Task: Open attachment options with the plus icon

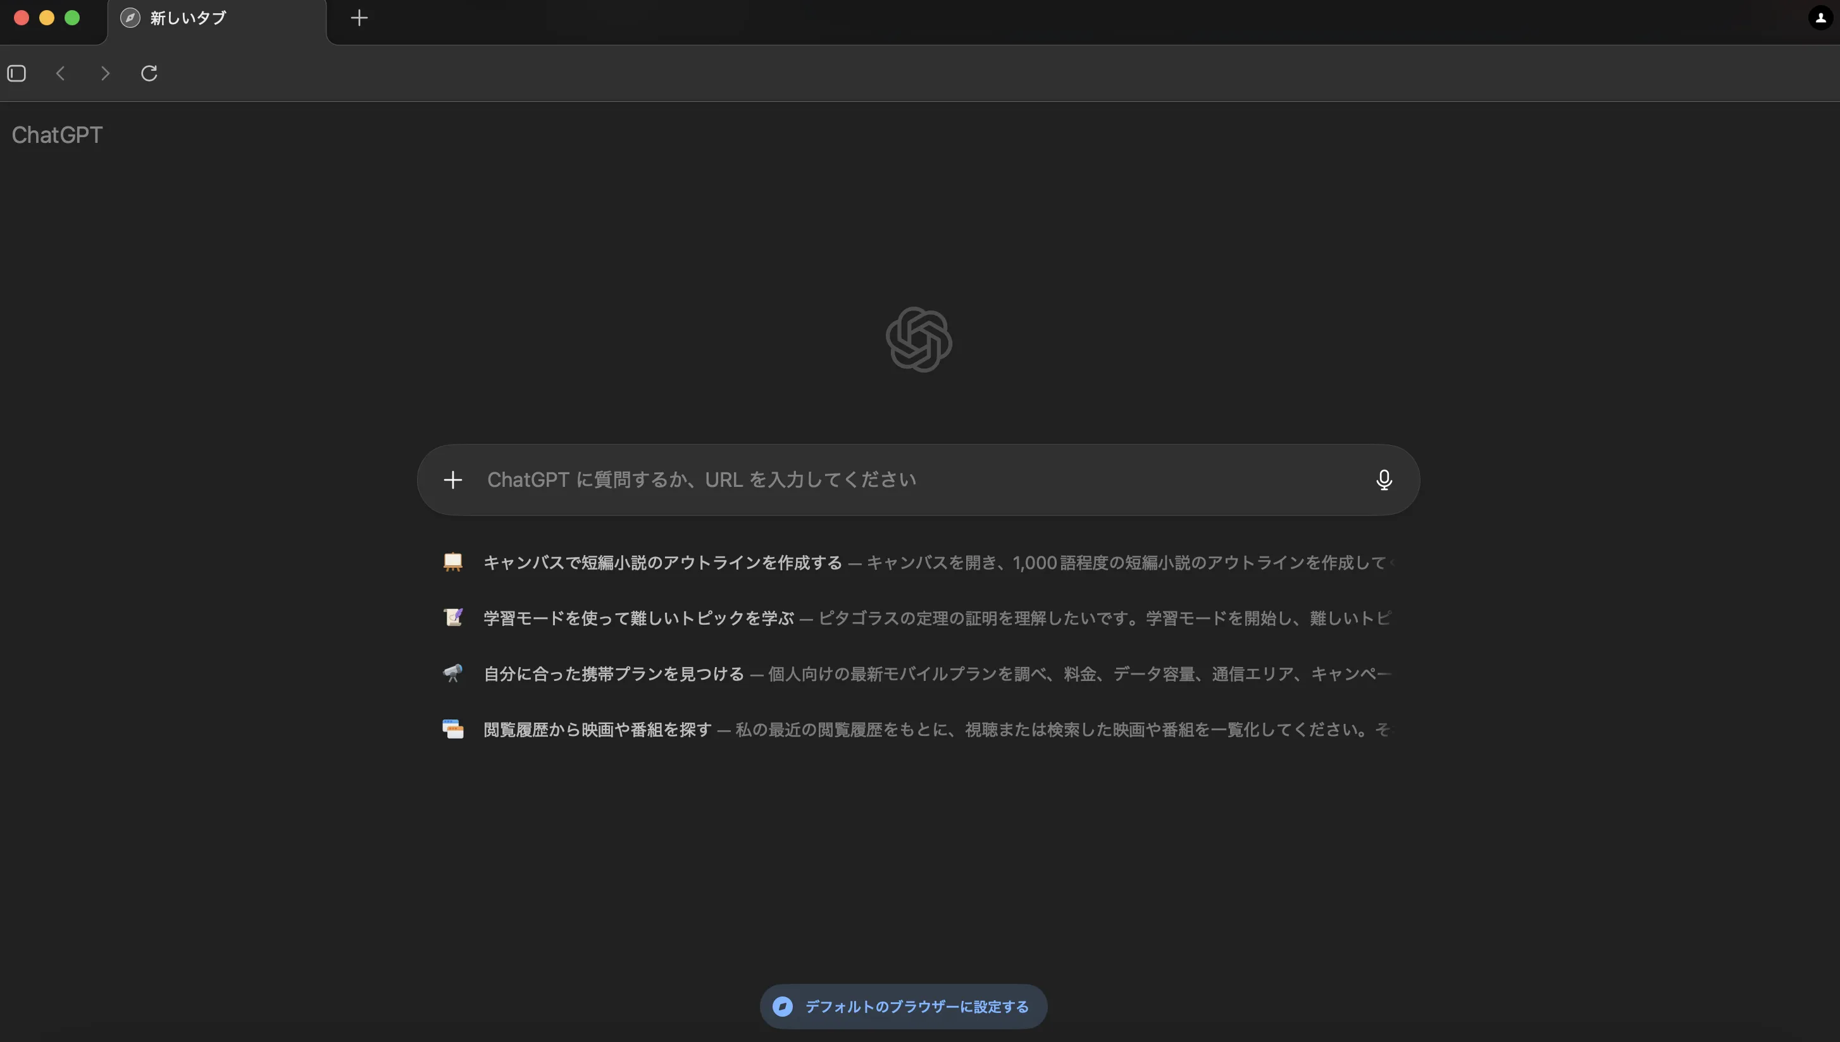Action: point(454,479)
